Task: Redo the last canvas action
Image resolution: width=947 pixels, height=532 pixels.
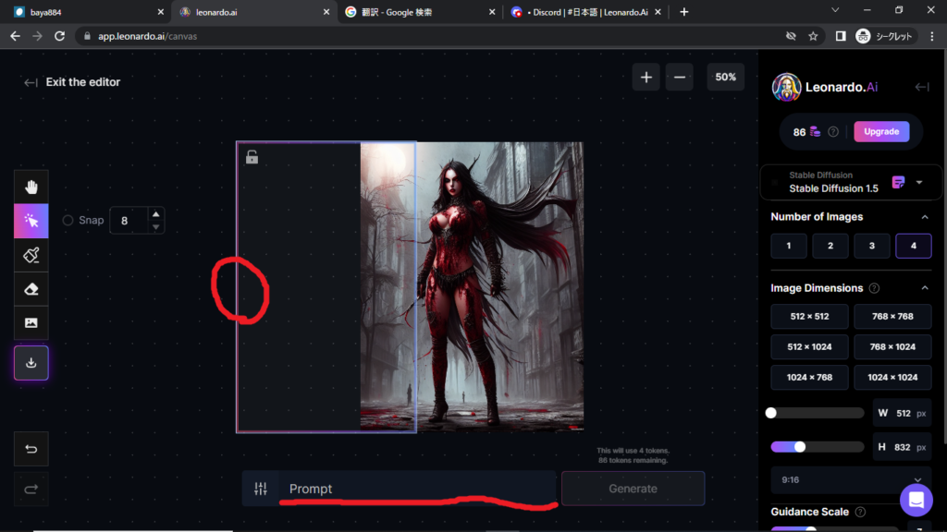Action: coord(31,489)
